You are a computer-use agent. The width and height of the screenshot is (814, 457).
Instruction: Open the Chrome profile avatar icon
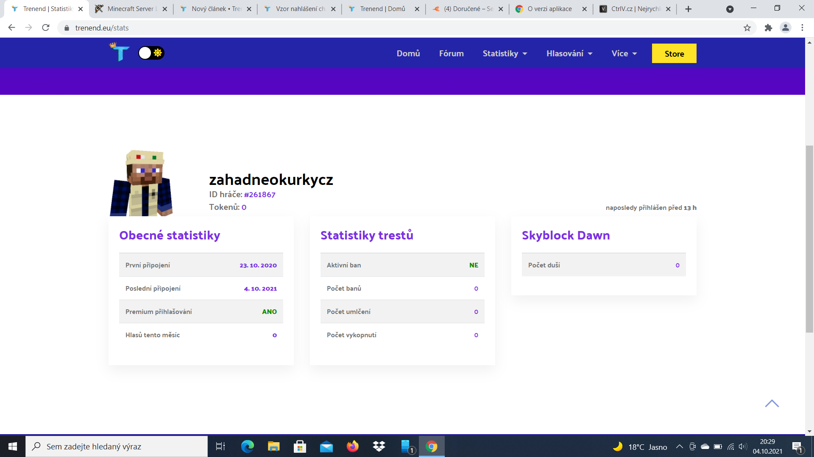(785, 28)
